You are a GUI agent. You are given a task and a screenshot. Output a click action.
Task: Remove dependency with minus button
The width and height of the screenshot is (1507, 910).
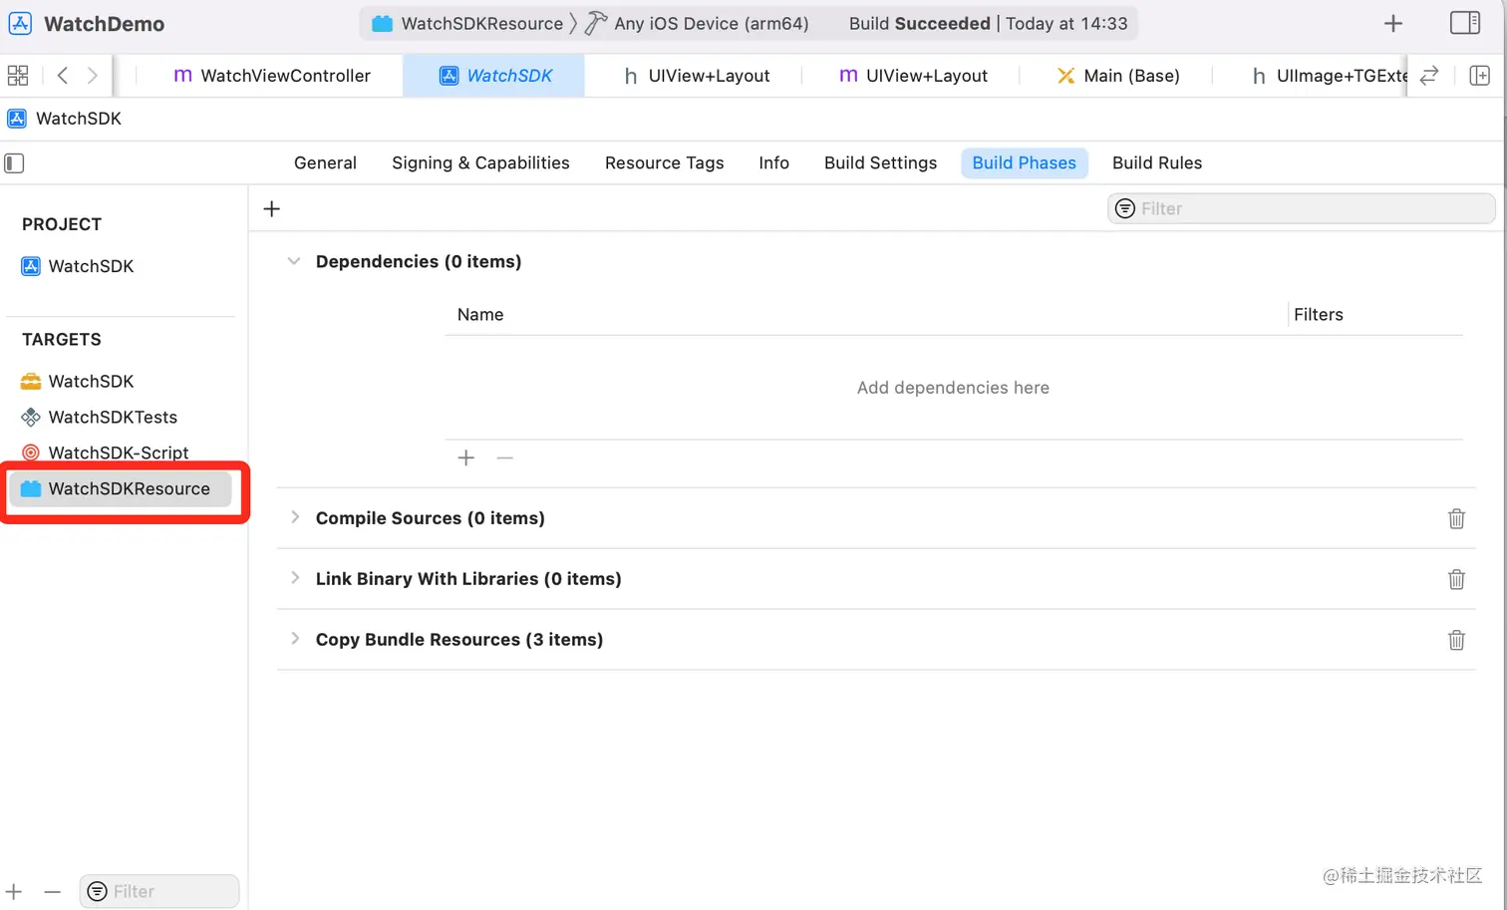pos(505,458)
